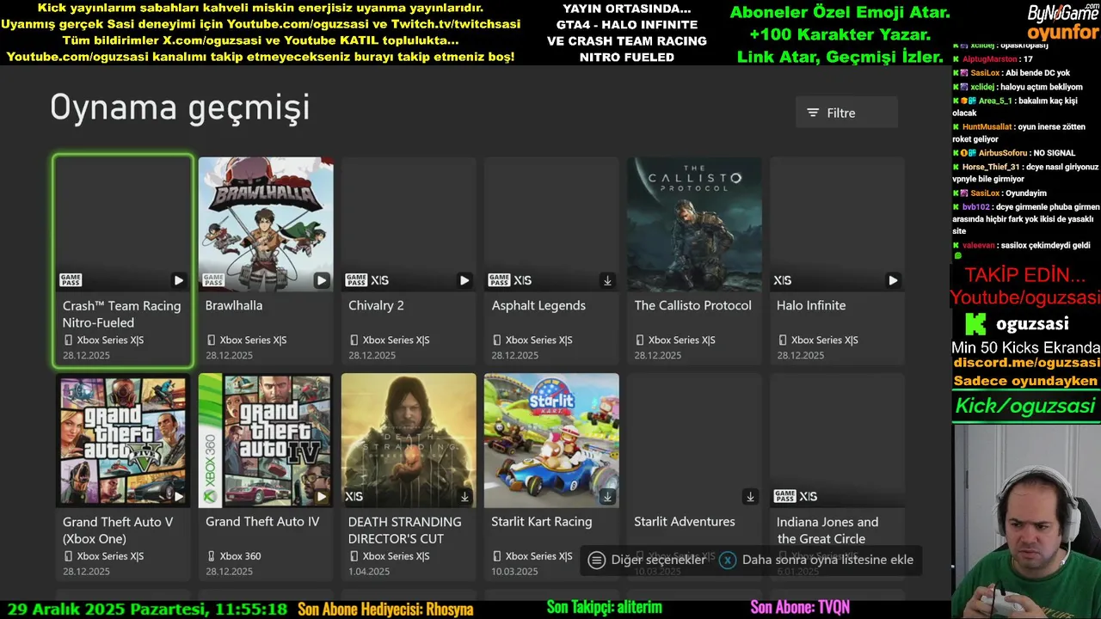Image resolution: width=1101 pixels, height=619 pixels.
Task: Click the play icon on Chivalry 2 tile
Action: pyautogui.click(x=464, y=280)
